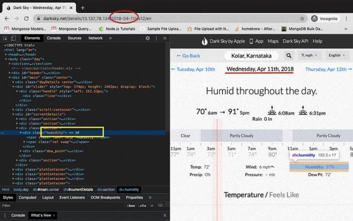This screenshot has width=353, height=221.
Task: Open the Layout tab
Action: point(48,198)
